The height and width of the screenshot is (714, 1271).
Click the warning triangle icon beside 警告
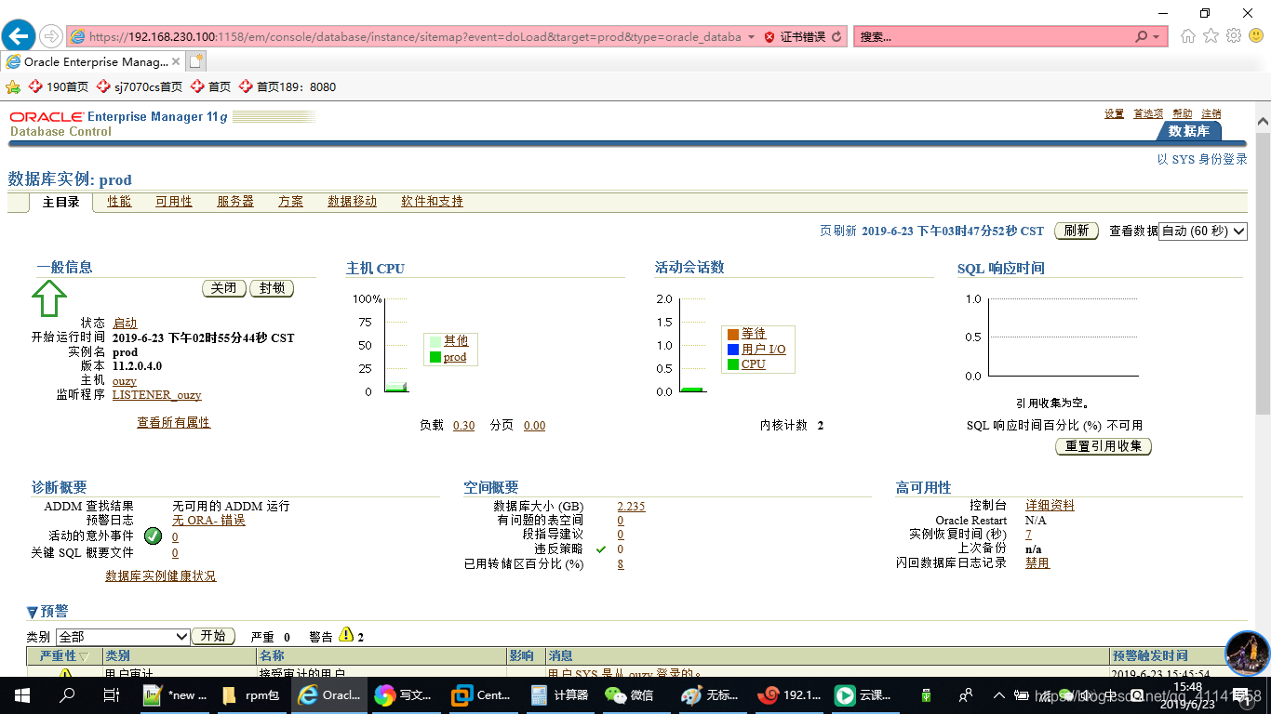tap(346, 635)
